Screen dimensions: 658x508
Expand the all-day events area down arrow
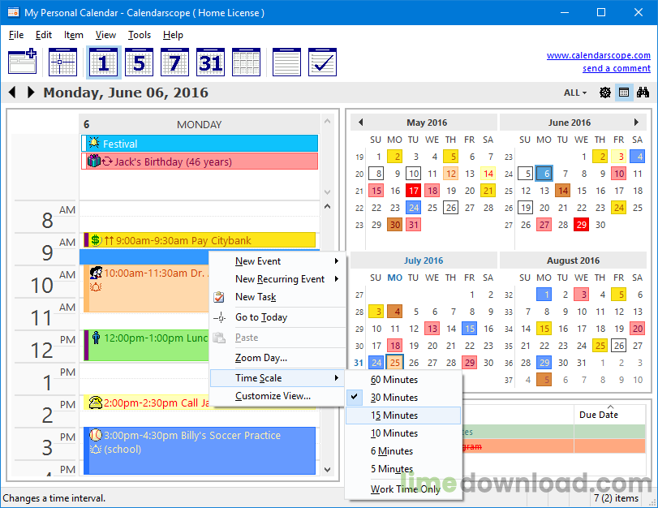pyautogui.click(x=327, y=192)
